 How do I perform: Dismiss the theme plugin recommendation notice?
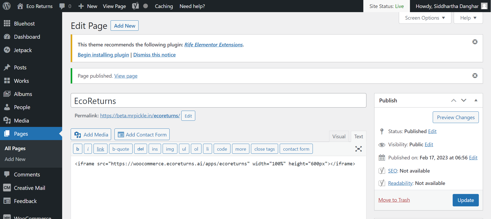point(475,42)
